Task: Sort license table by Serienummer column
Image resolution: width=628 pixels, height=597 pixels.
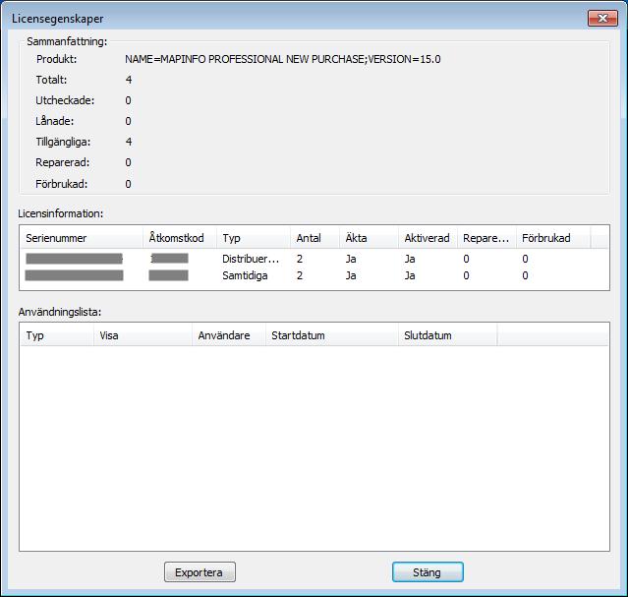Action: coord(82,238)
